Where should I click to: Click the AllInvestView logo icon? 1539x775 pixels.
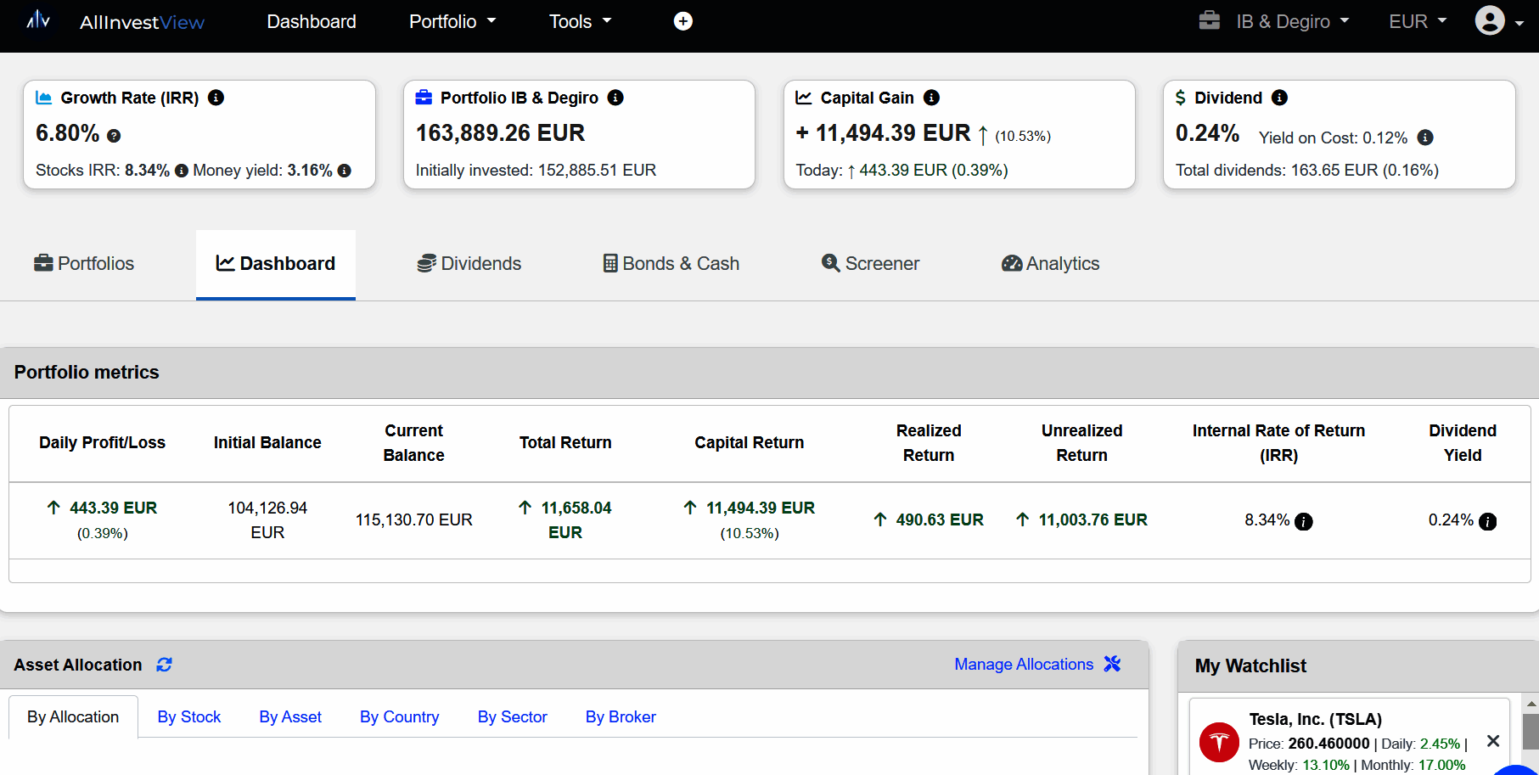coord(38,20)
